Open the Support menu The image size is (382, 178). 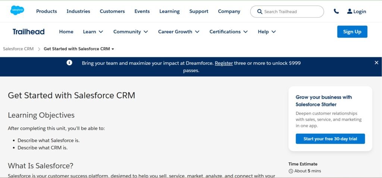point(199,11)
